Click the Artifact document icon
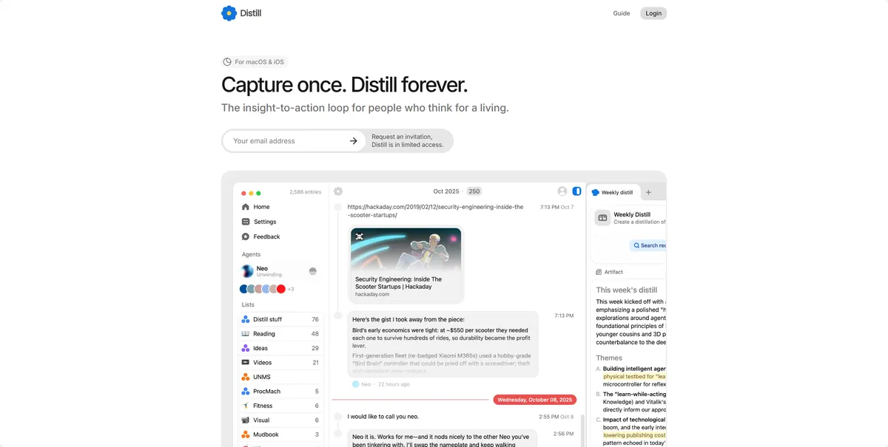Image resolution: width=888 pixels, height=447 pixels. coord(599,272)
